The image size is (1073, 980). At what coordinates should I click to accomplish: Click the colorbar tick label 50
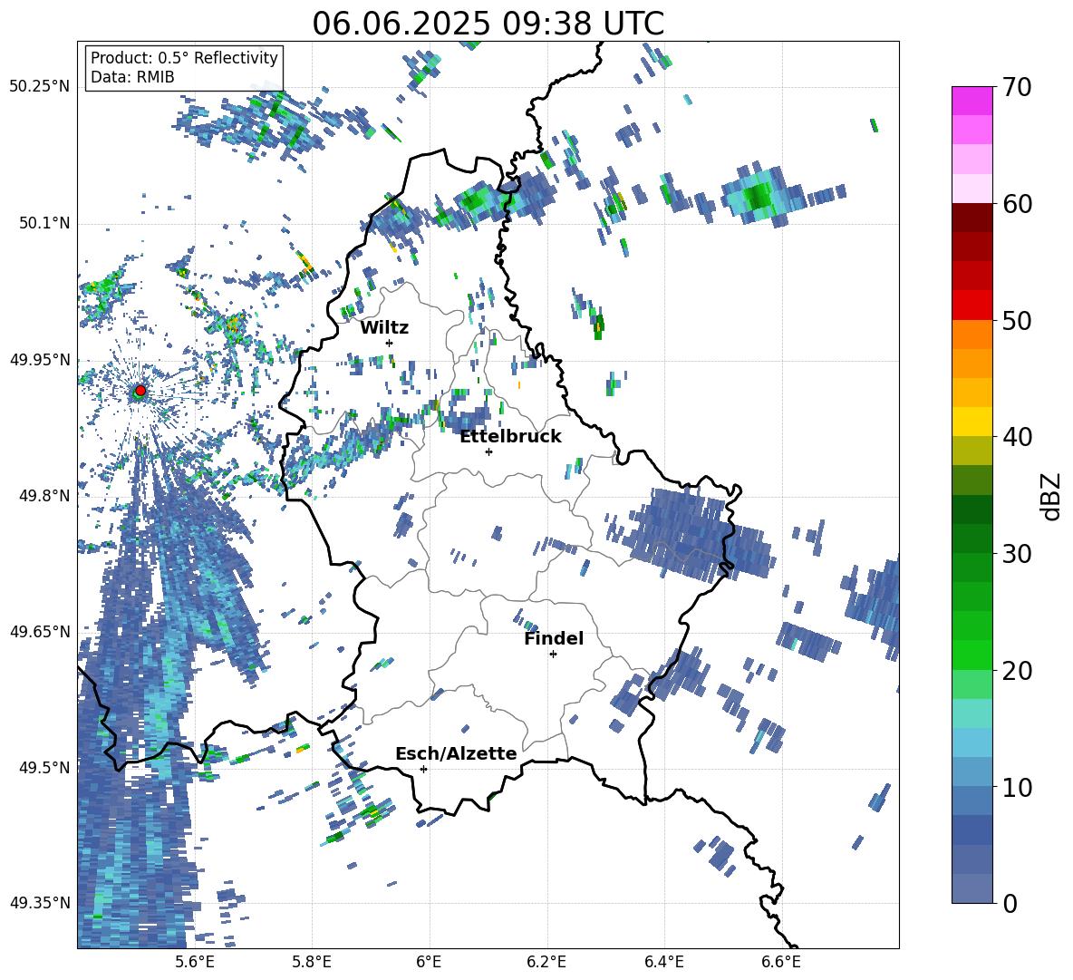pyautogui.click(x=1017, y=321)
